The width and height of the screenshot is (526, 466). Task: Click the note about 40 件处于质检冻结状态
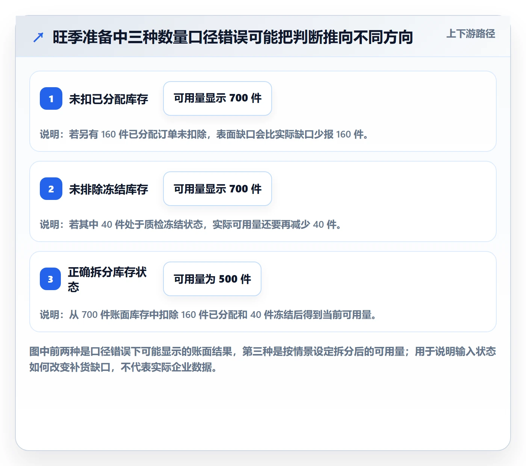pyautogui.click(x=191, y=224)
